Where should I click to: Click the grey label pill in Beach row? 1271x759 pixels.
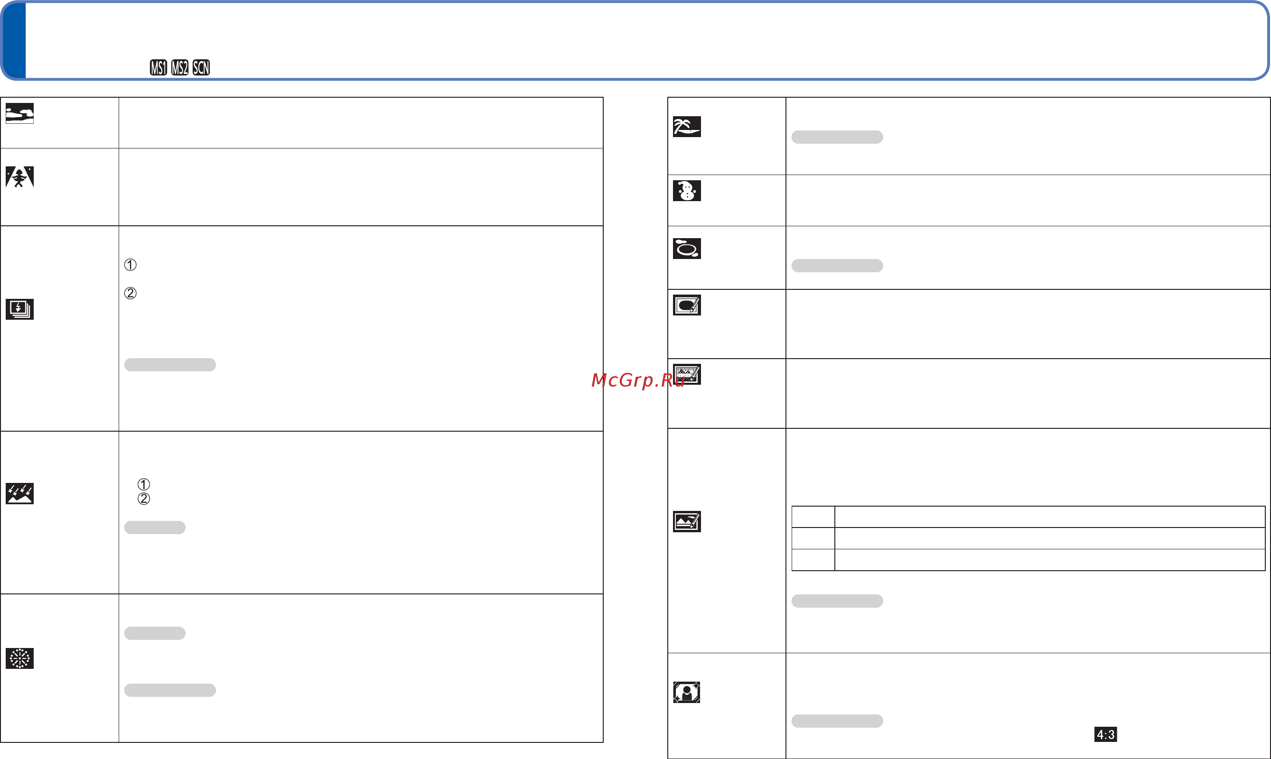tap(837, 137)
